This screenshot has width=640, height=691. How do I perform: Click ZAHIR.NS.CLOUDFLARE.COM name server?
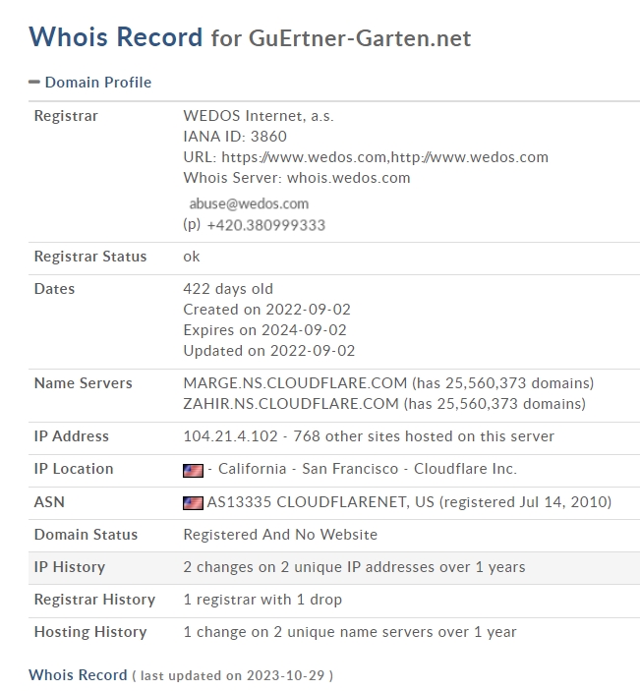tap(291, 404)
